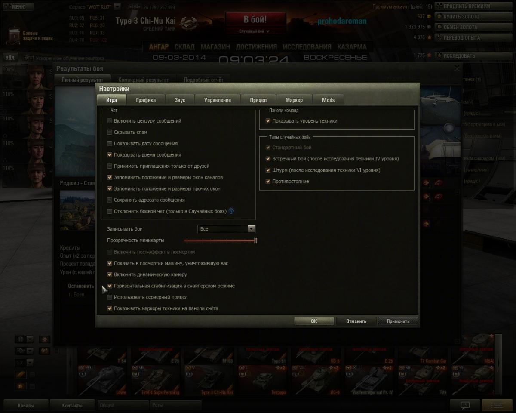Expand tier filter dropdown arrow
Viewport: 516px width, 413px height.
click(x=30, y=362)
